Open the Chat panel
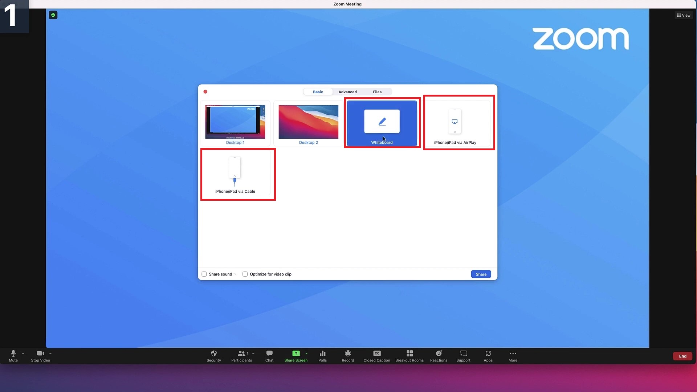The image size is (697, 392). coord(269,356)
